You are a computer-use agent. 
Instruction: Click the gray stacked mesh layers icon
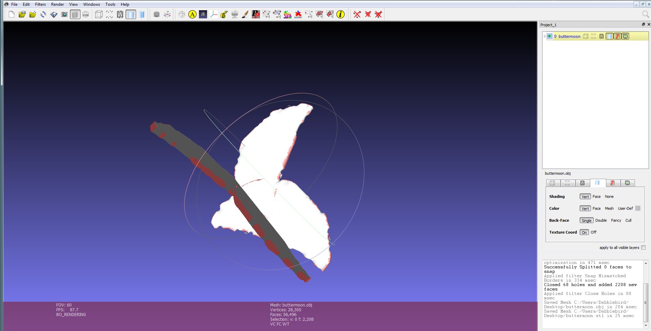(156, 14)
